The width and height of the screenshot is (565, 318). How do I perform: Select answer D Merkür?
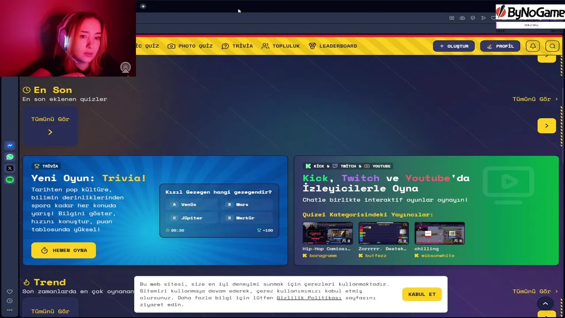[x=247, y=218]
